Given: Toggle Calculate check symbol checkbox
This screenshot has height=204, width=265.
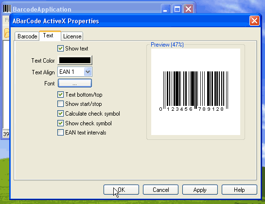Looking at the screenshot, I should click(60, 113).
